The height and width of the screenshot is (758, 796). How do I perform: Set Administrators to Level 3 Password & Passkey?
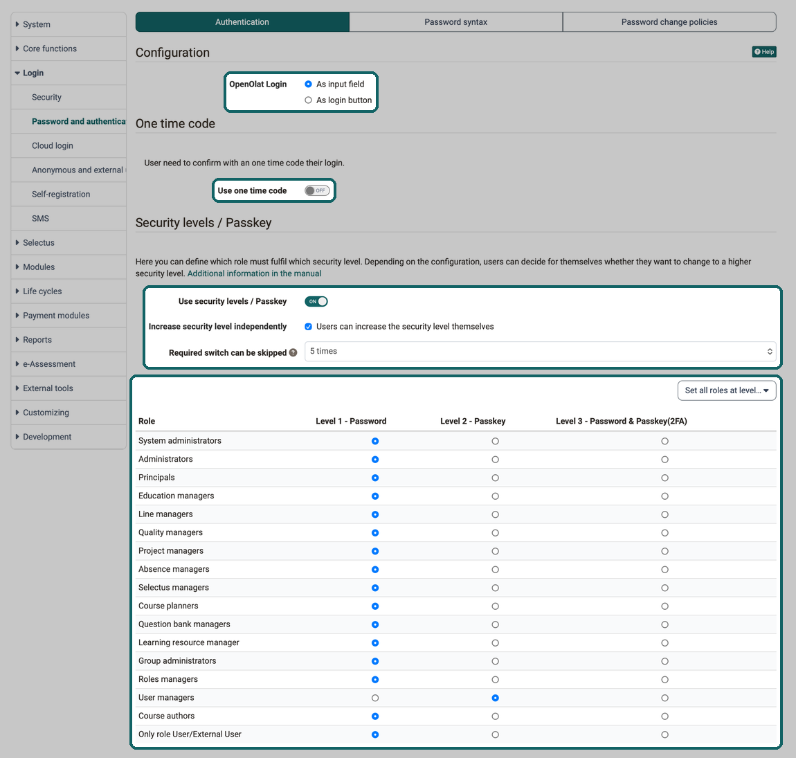[664, 460]
